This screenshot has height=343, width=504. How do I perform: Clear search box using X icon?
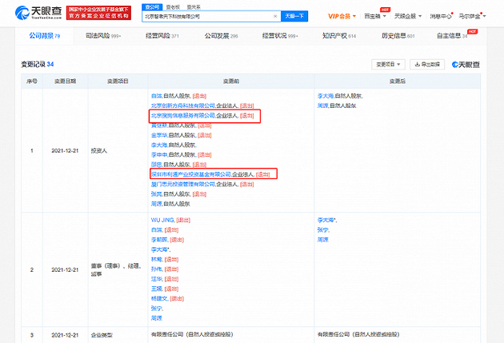(x=275, y=16)
